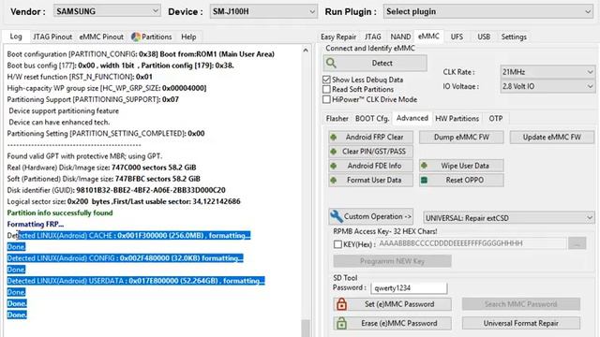The height and width of the screenshot is (337, 600).
Task: Click the Android icon beside Android FDE Info
Action: coord(334,166)
